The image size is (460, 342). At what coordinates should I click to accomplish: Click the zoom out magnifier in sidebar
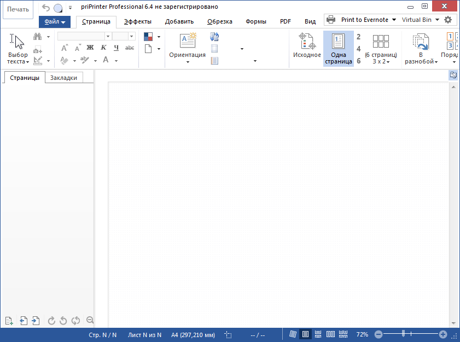pos(90,321)
